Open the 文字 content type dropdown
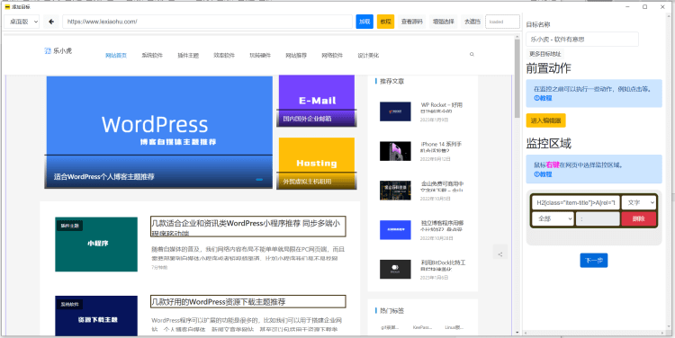This screenshot has width=675, height=338. [639, 202]
